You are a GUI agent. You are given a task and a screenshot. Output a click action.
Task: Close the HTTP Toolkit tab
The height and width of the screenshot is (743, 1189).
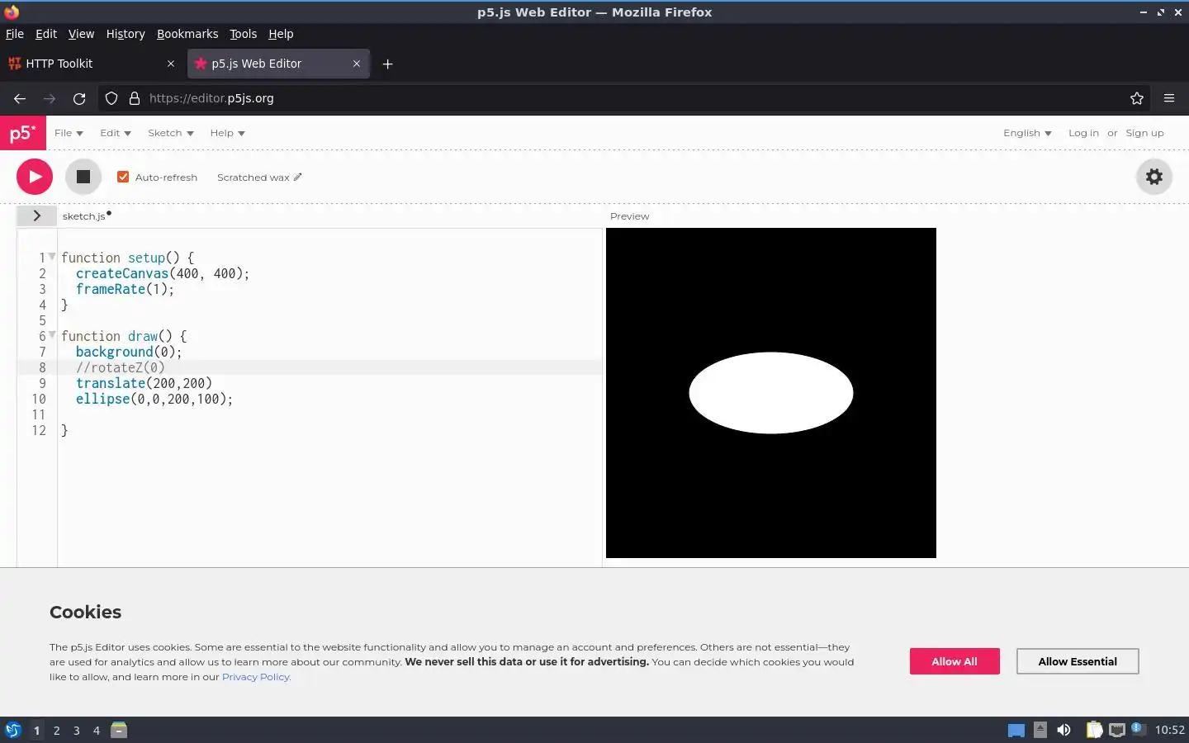pyautogui.click(x=171, y=64)
